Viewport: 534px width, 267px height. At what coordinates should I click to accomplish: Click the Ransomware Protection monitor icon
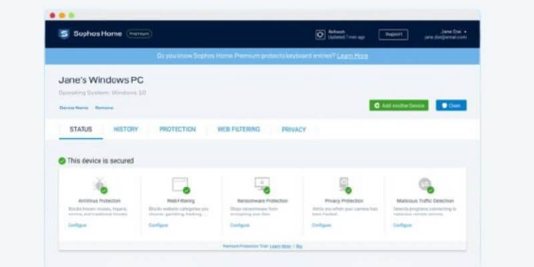point(262,184)
